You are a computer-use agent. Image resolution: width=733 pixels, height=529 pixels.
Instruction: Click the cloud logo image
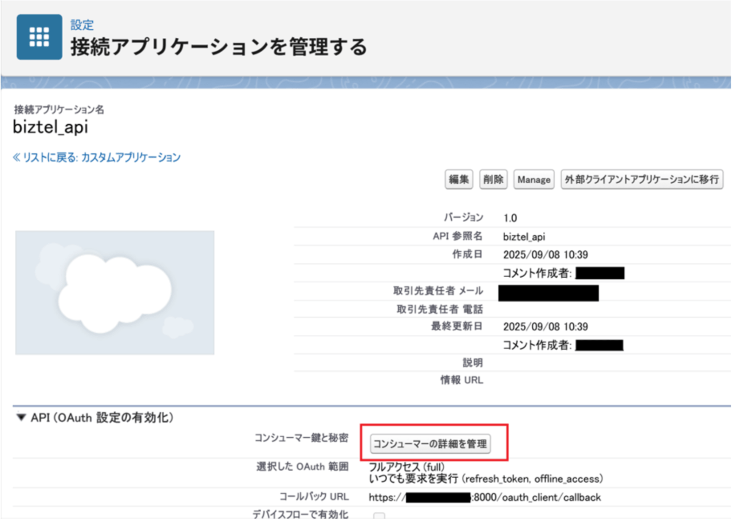point(115,293)
